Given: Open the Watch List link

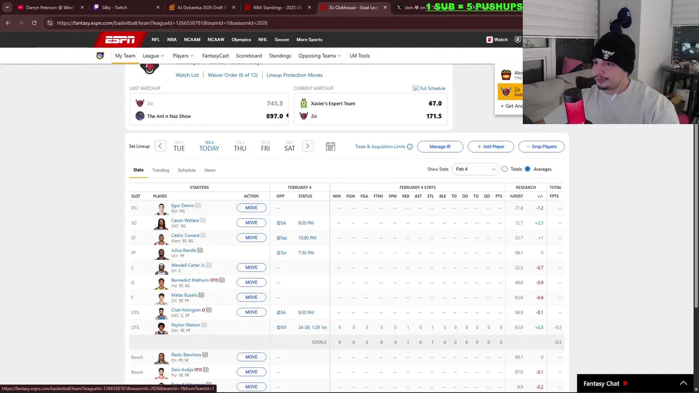Looking at the screenshot, I should pyautogui.click(x=187, y=75).
